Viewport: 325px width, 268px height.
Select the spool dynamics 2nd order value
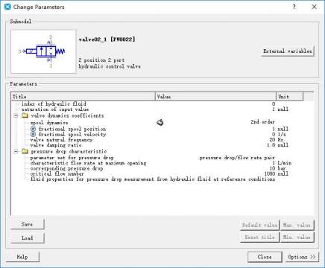[262, 122]
